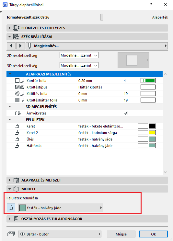
Task: Click the Kitöltésháttér tolla gray square icon
Action: (x=17, y=100)
